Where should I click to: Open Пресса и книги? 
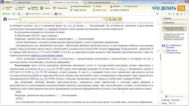coord(100,10)
